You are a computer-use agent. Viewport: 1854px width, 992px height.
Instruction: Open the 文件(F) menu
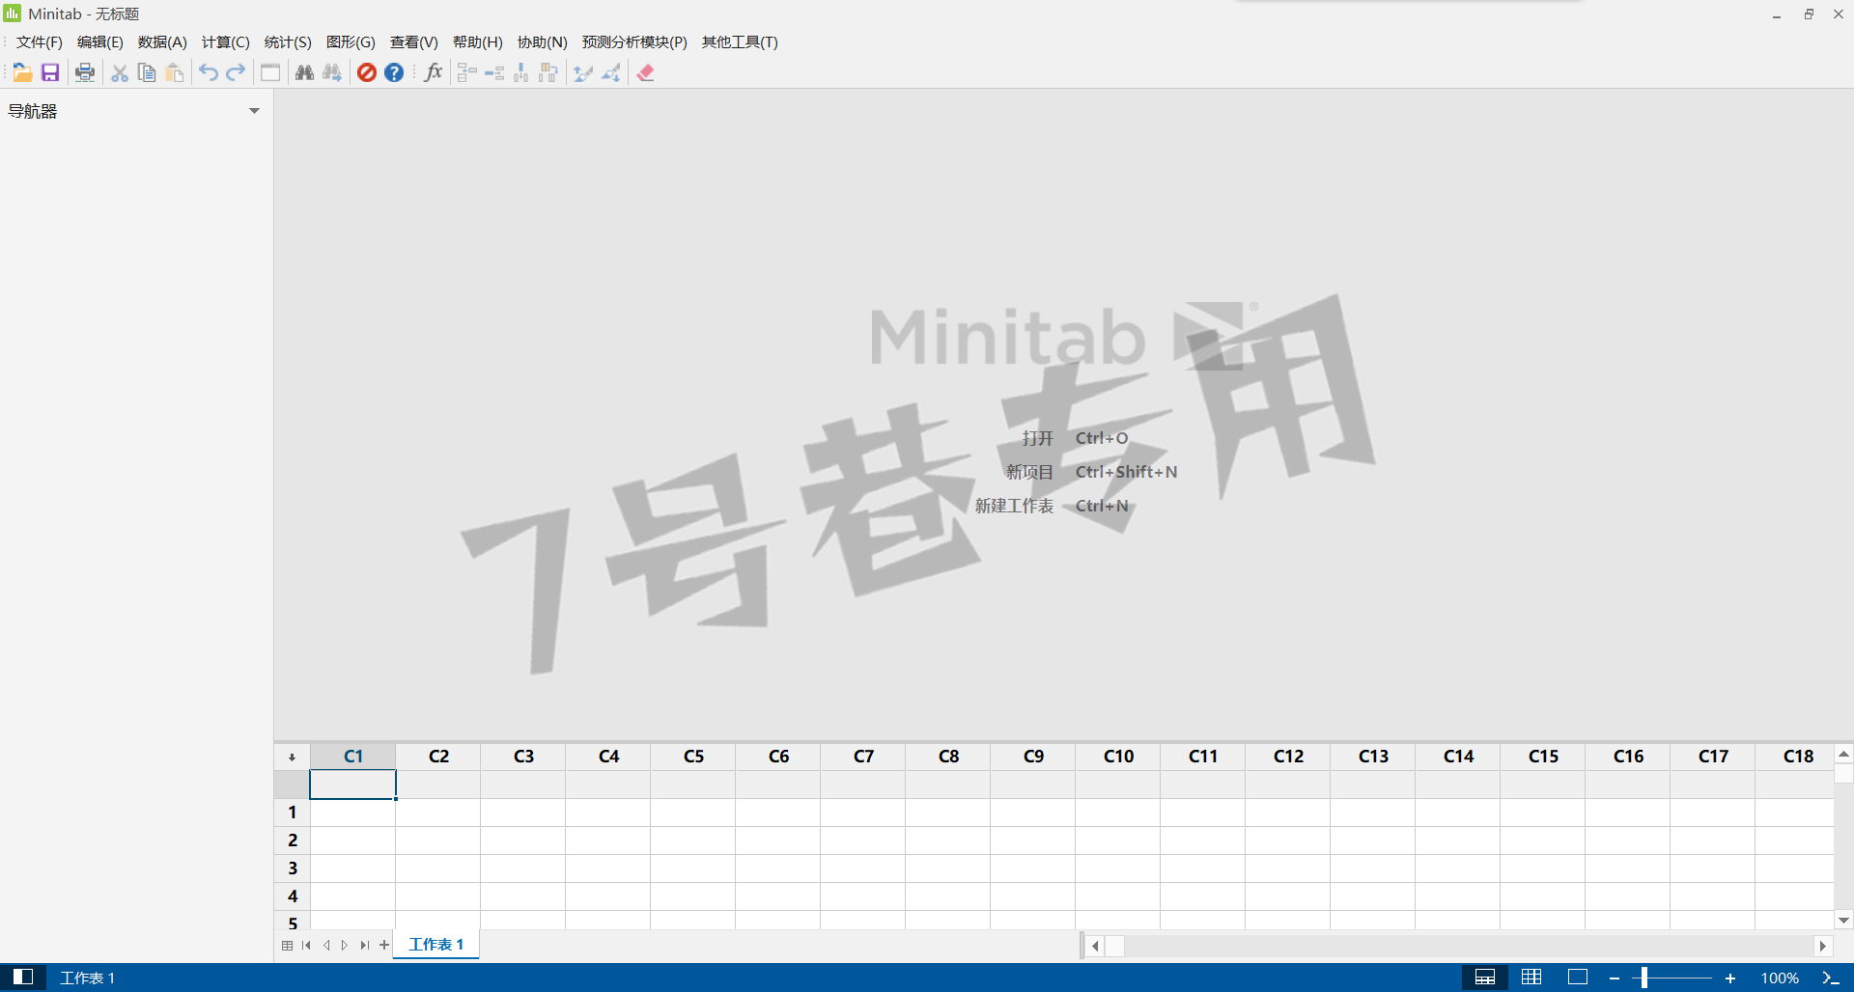pos(39,42)
